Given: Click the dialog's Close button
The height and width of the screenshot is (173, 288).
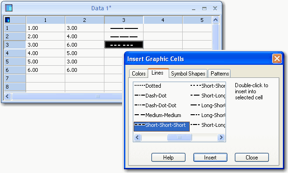Looking at the screenshot, I should 252,158.
